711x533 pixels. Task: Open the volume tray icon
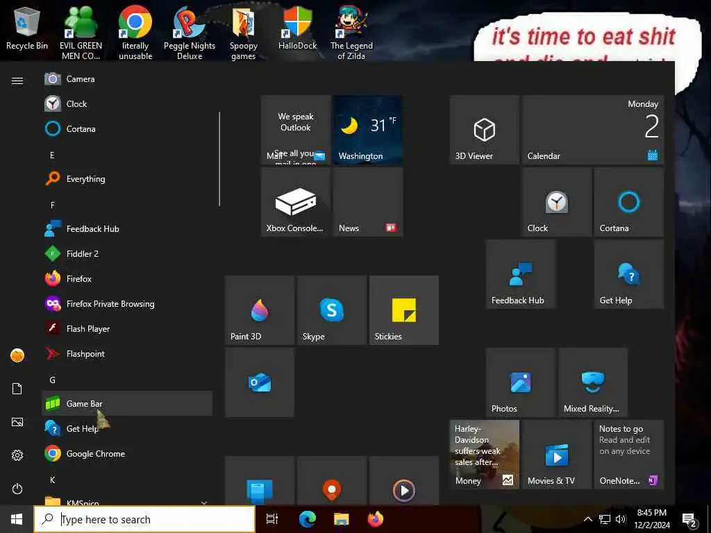click(x=620, y=519)
